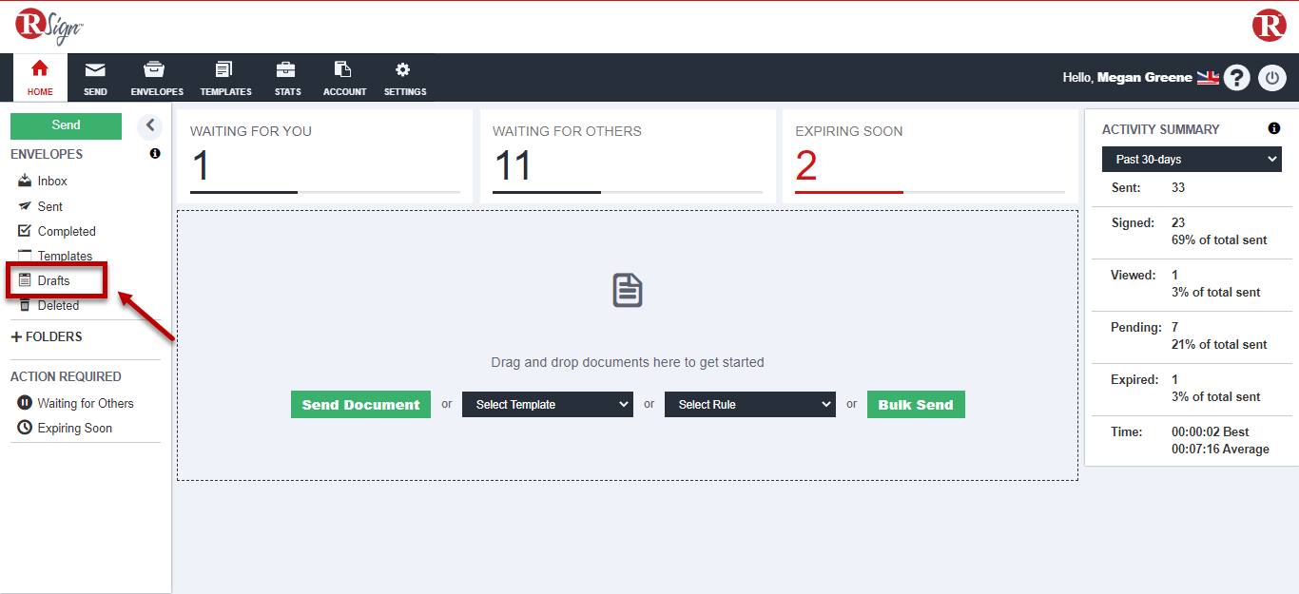Click the help question mark icon
Viewport: 1299px width, 594px height.
click(x=1236, y=78)
